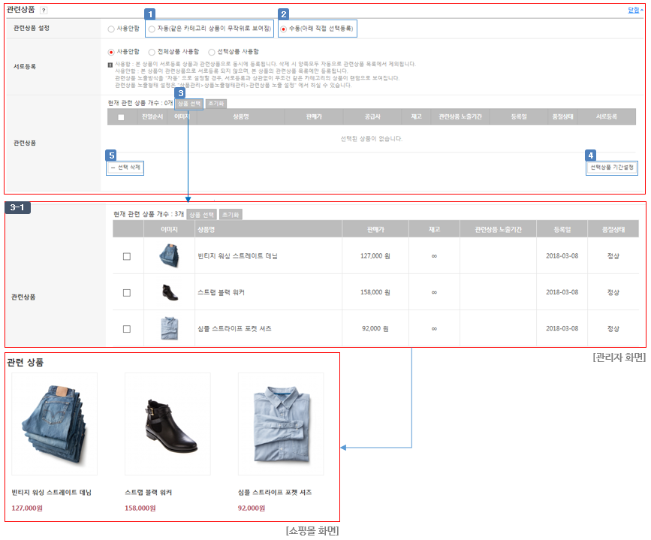Open the large black boot image in shop view

point(167,424)
